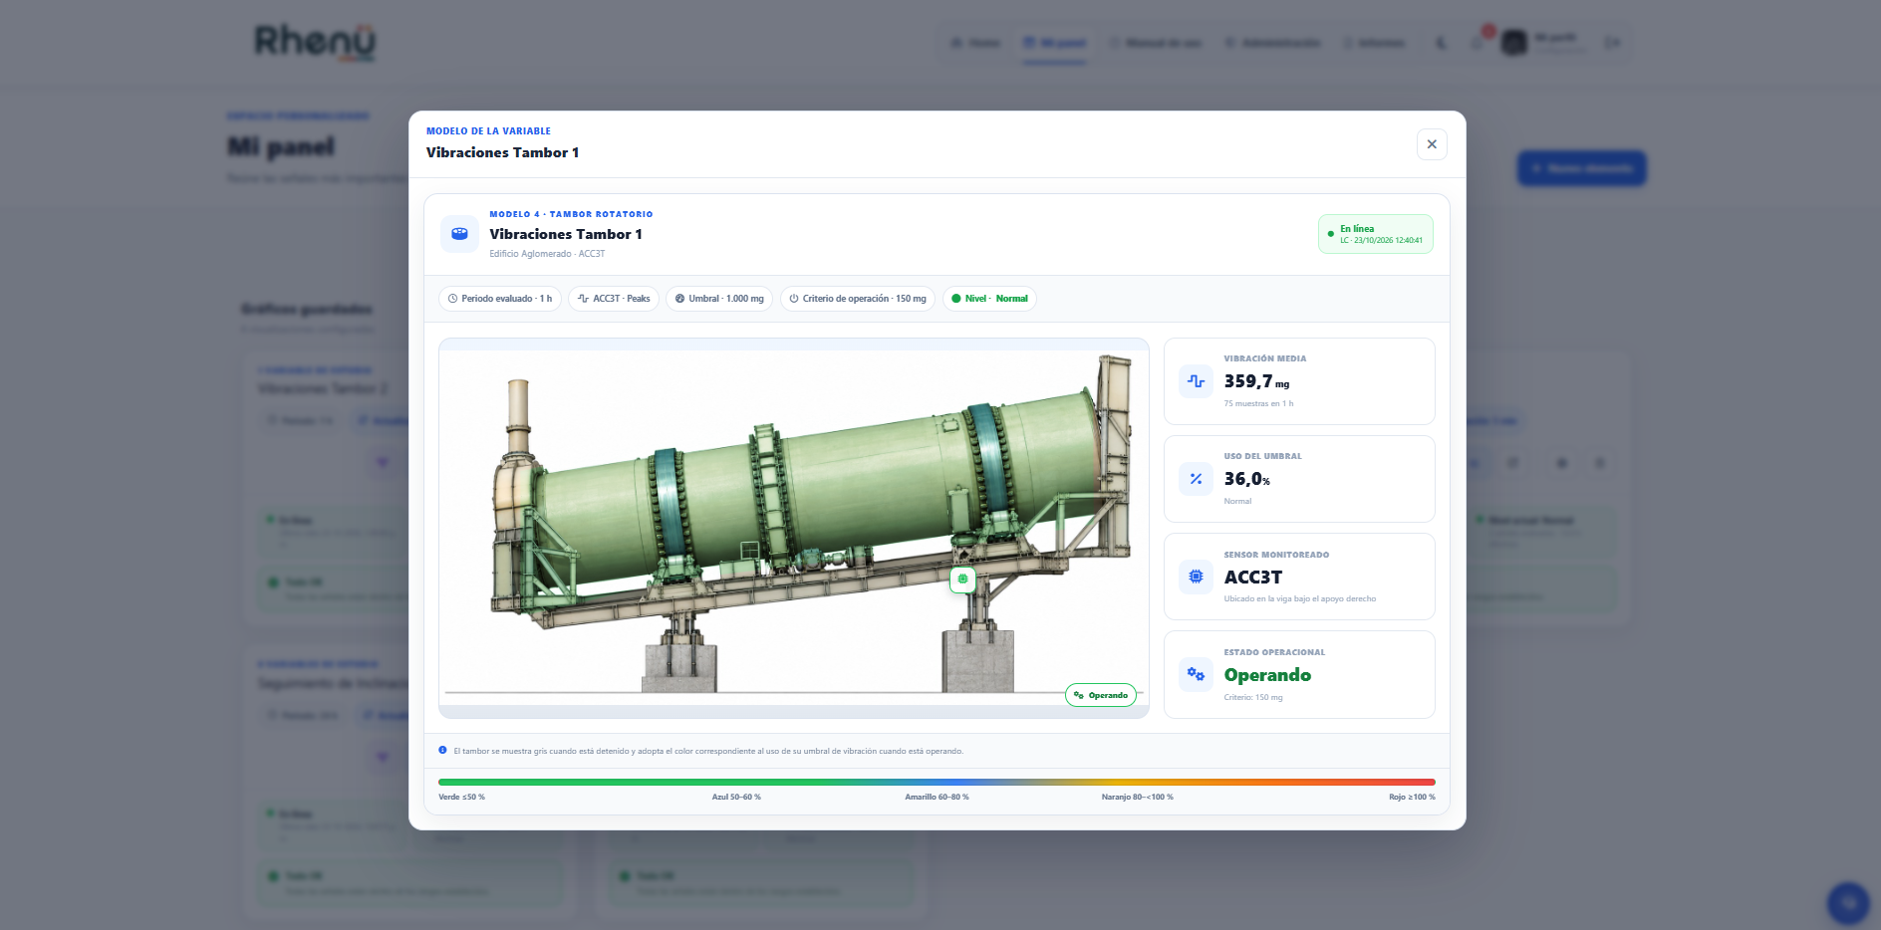Viewport: 1881px width, 930px height.
Task: Click the 'Edificio Aglomerado · ACC3T' subtitle
Action: 547,254
